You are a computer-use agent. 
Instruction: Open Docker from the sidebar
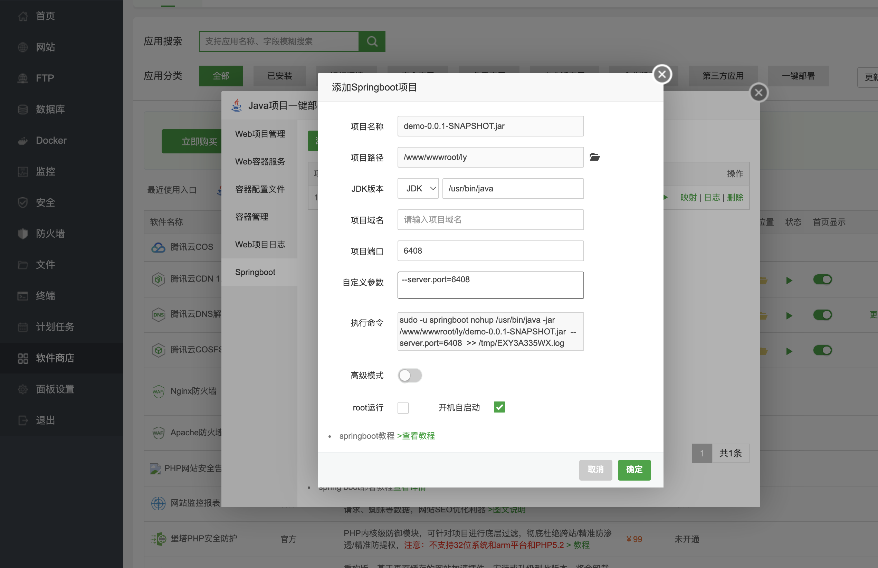click(51, 141)
